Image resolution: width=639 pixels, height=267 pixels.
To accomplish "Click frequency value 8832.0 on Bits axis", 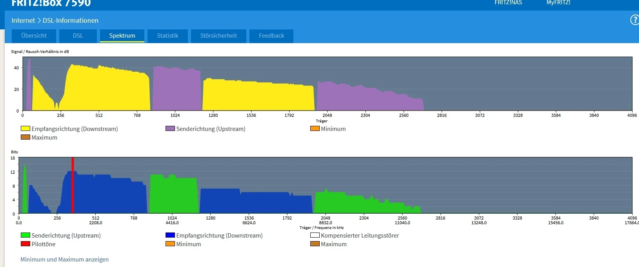I will point(326,223).
